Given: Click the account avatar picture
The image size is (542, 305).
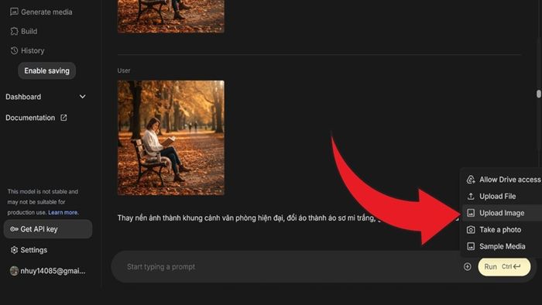Looking at the screenshot, I should coord(14,271).
